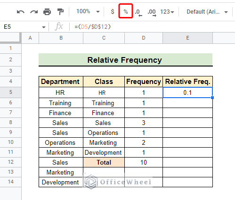Select row 3 header
The image size is (235, 200).
coord(10,71)
